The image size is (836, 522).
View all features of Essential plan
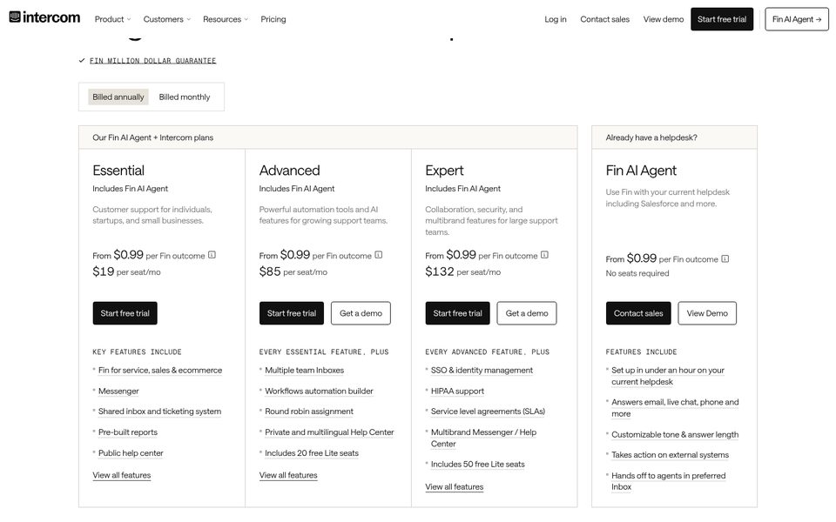pyautogui.click(x=122, y=475)
